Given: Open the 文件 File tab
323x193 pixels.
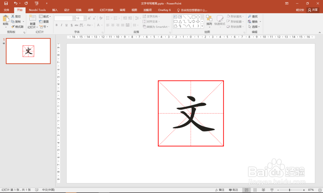Looking at the screenshot, I should [x=6, y=10].
